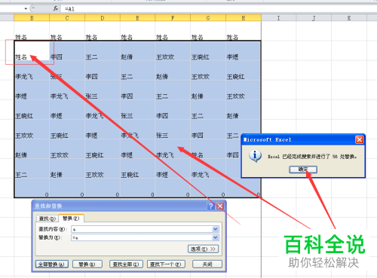The height and width of the screenshot is (278, 377).
Task: Select column J header
Action: [x=314, y=18]
